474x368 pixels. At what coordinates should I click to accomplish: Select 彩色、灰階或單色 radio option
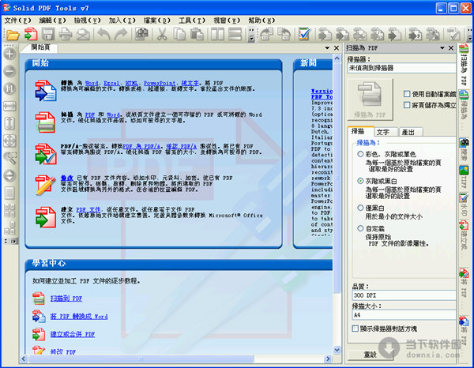(x=360, y=154)
